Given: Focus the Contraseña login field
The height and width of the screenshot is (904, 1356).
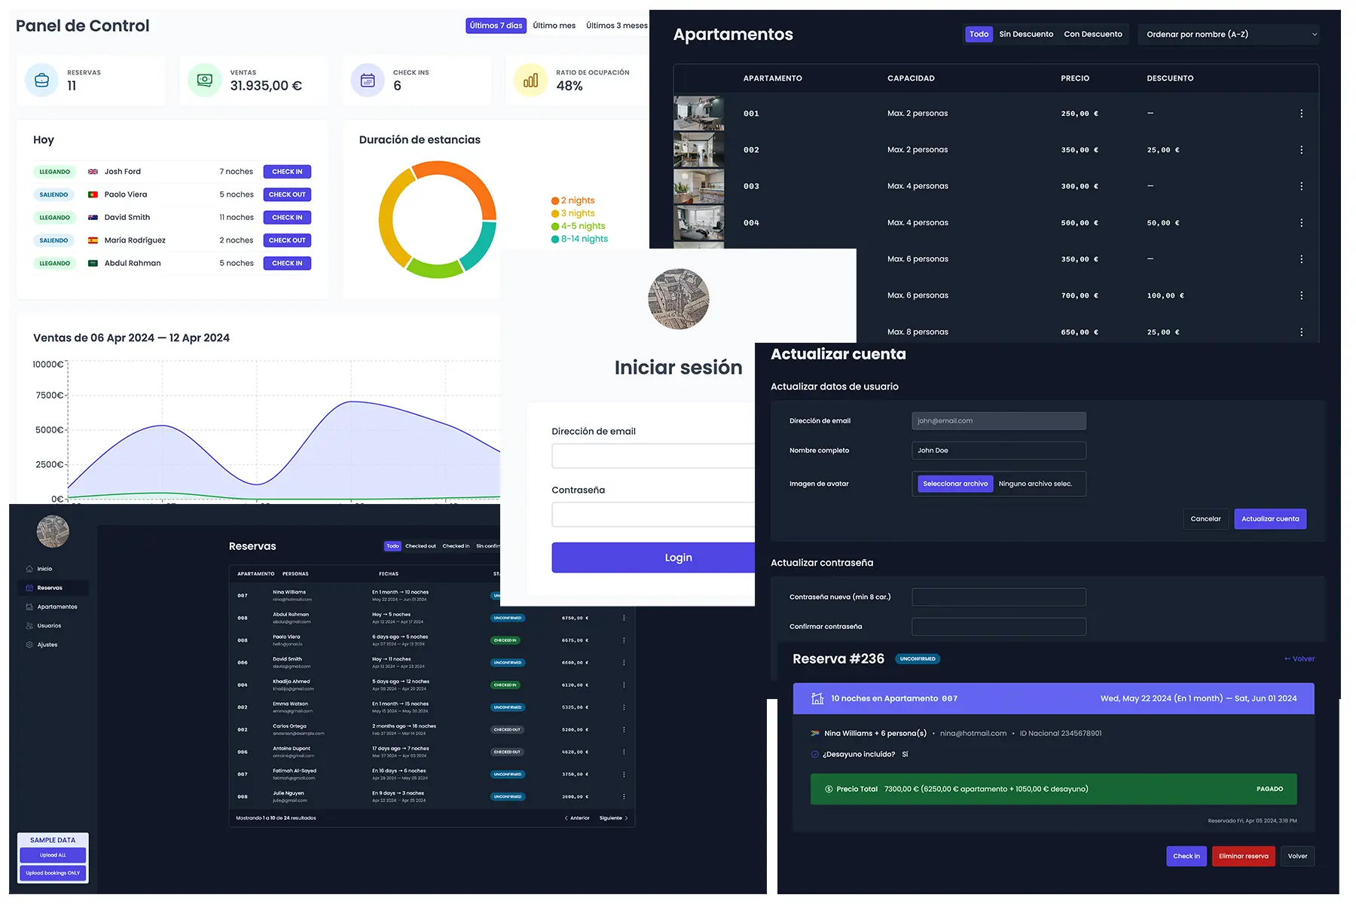Looking at the screenshot, I should click(x=653, y=515).
